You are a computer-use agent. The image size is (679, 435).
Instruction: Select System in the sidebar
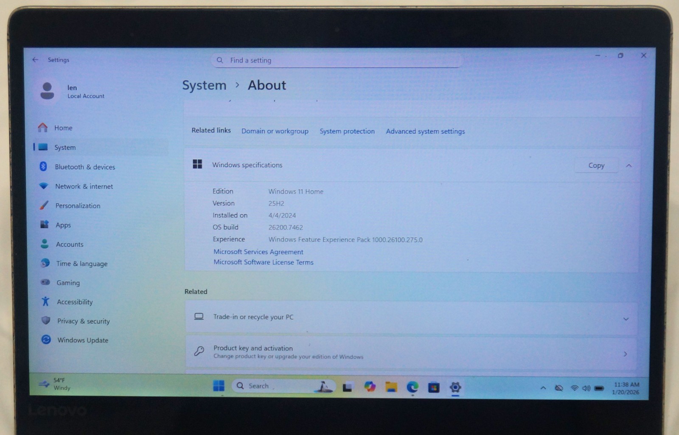click(101, 147)
